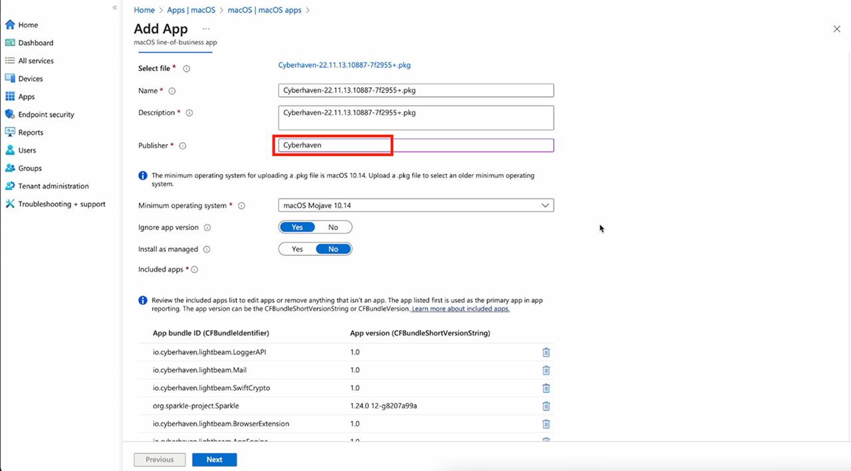The height and width of the screenshot is (471, 851).
Task: Open the ellipsis menu beside Add App
Action: point(206,29)
